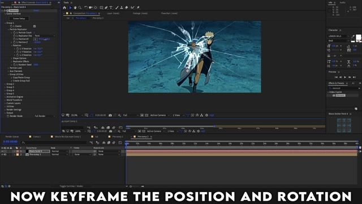Toggle stopwatch for 1. Z Rotation
362x204 pixels.
pos(18,55)
